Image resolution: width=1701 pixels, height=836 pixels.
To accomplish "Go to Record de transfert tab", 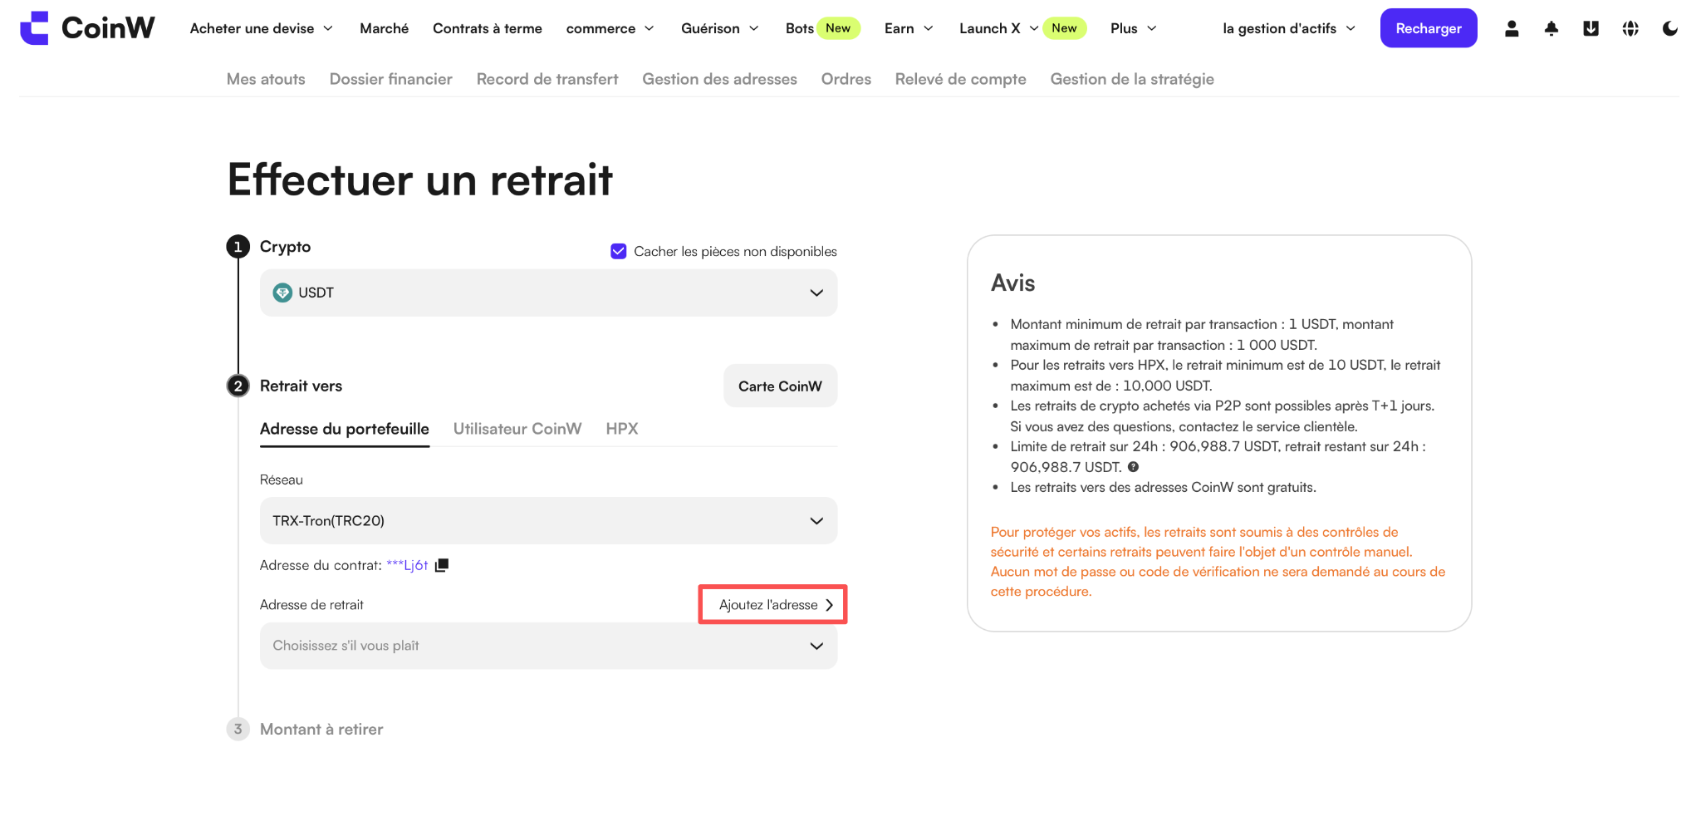I will click(x=547, y=79).
